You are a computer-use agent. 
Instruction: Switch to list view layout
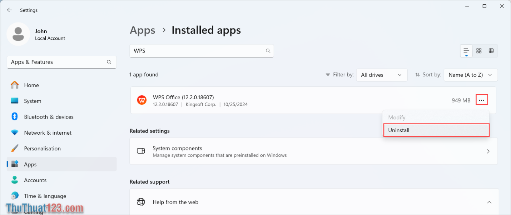point(466,51)
